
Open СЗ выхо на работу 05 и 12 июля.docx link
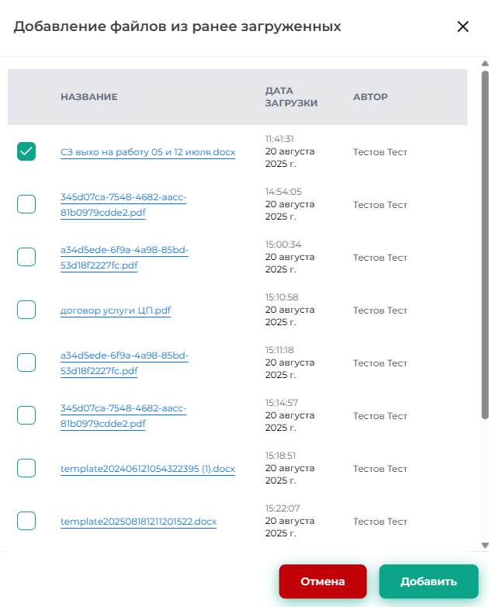tap(147, 152)
